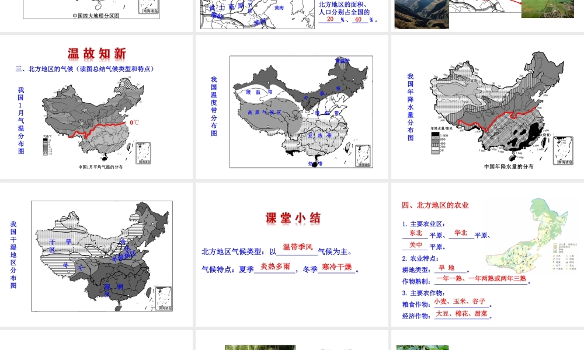Click the red answer '大豆、棉花、甜菜'

462,314
